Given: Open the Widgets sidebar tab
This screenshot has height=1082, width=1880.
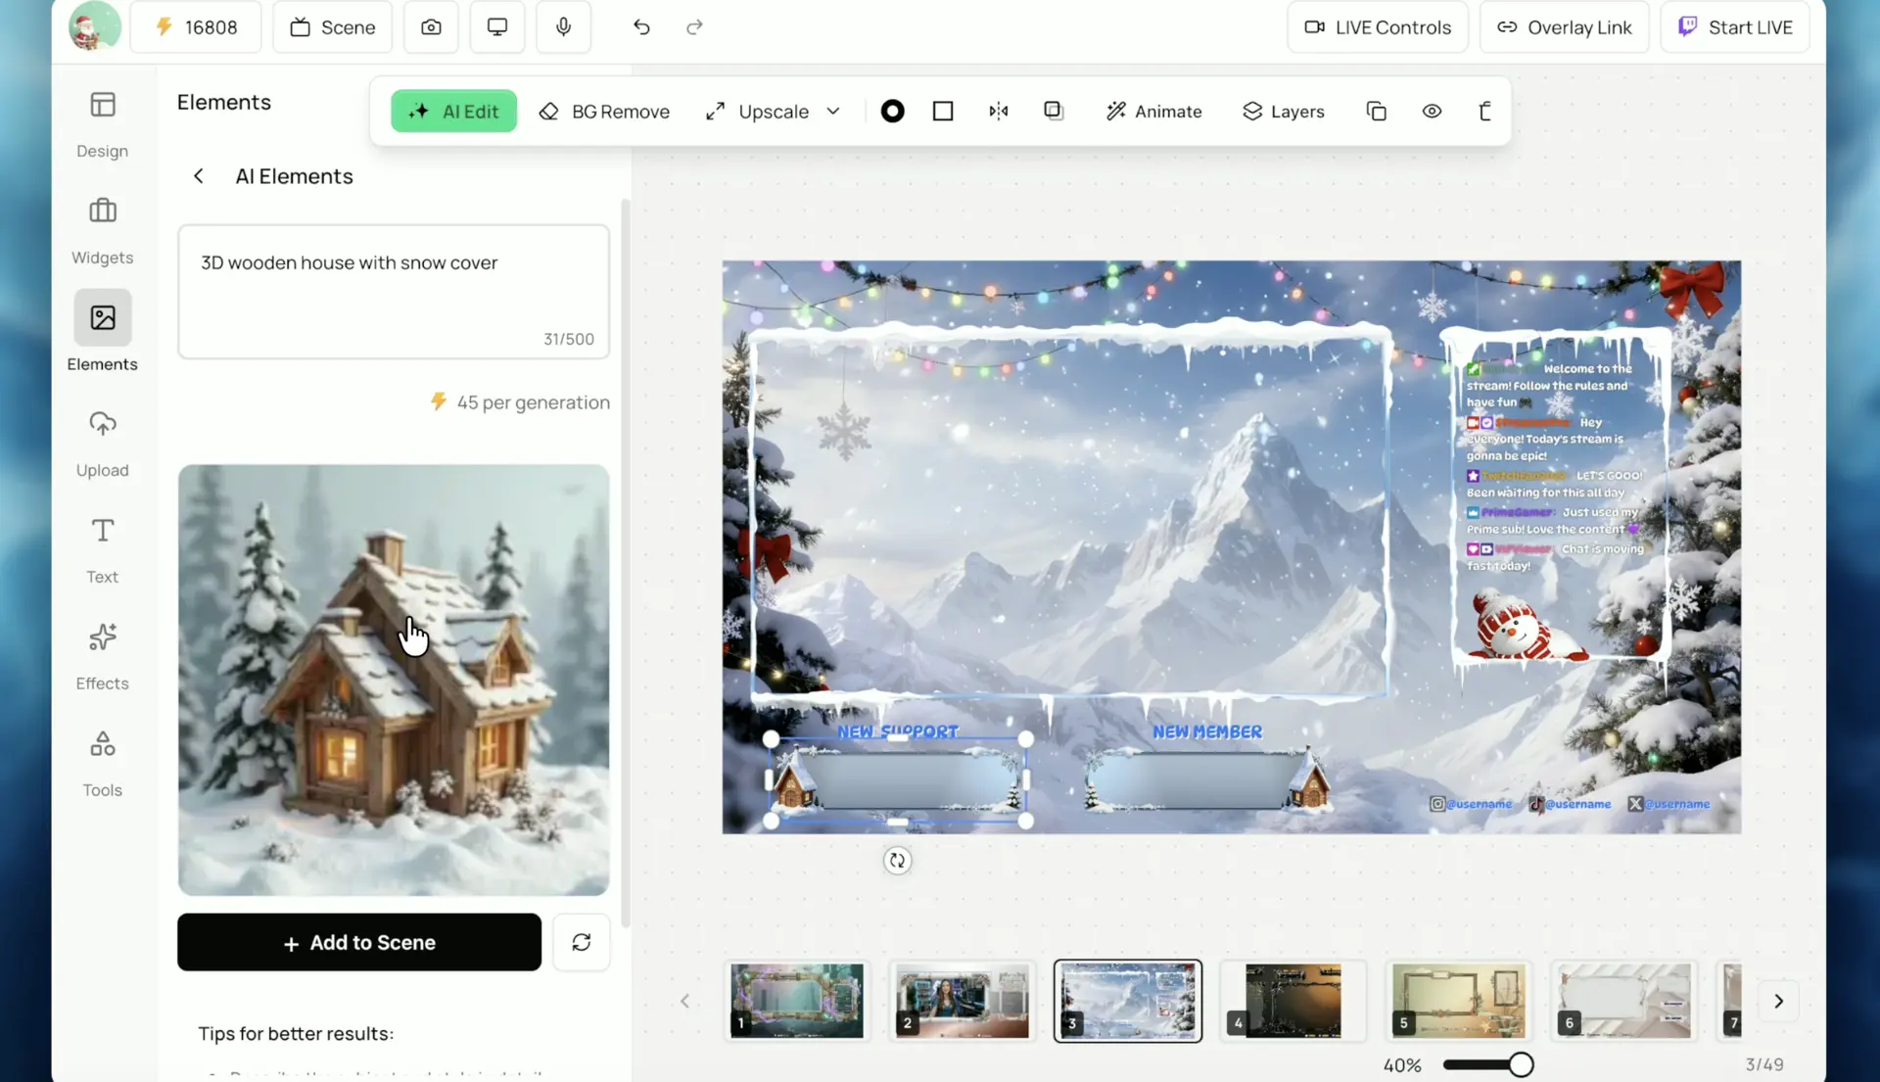Looking at the screenshot, I should (103, 230).
